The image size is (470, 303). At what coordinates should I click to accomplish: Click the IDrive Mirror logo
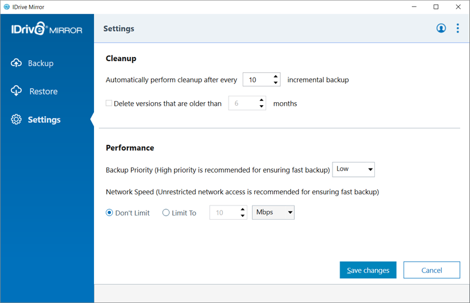(x=47, y=28)
